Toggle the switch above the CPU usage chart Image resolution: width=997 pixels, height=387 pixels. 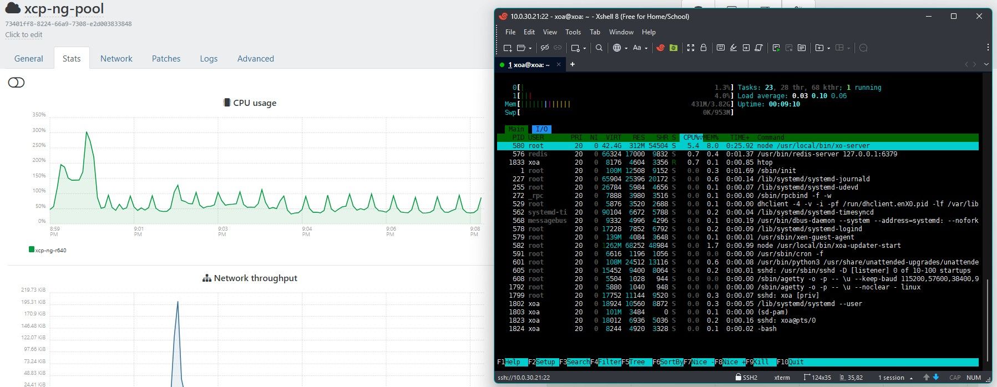click(16, 83)
